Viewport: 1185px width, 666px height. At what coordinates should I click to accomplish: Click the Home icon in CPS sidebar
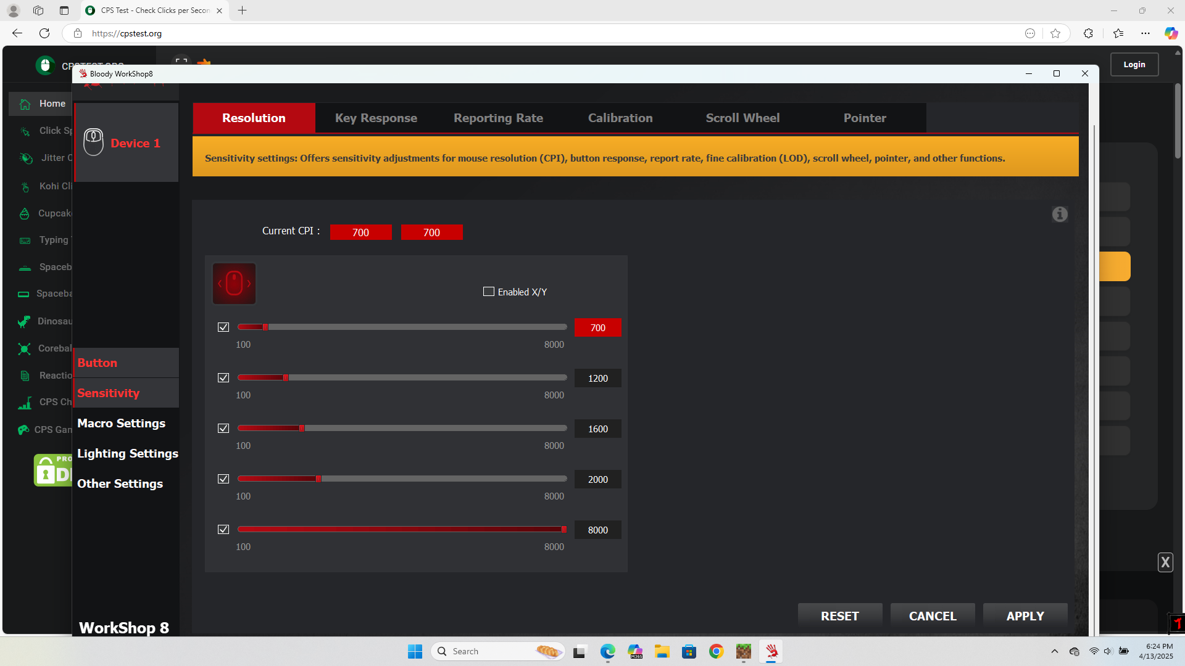click(x=25, y=104)
